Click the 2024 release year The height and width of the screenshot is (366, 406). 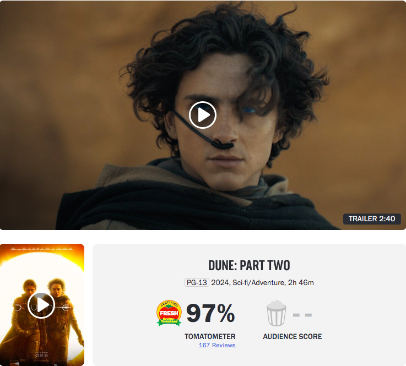click(220, 282)
